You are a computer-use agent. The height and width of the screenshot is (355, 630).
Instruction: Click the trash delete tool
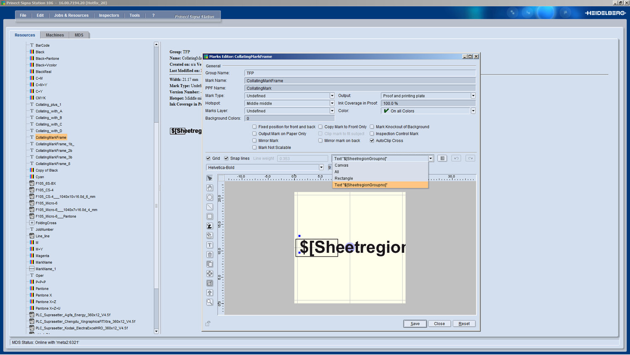[x=210, y=254]
